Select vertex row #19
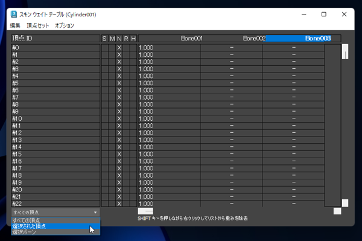Viewport: 362px width, 241px height. click(x=56, y=182)
